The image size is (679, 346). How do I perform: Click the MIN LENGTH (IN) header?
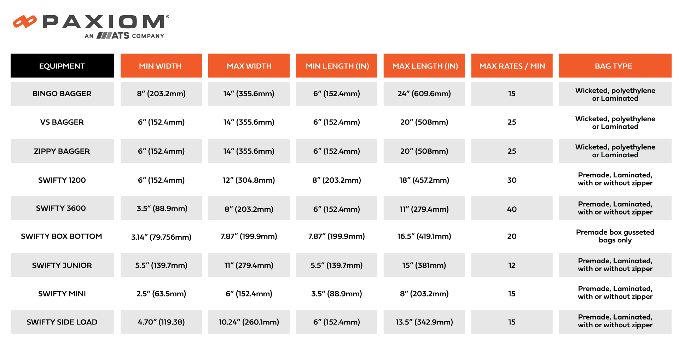coord(337,66)
